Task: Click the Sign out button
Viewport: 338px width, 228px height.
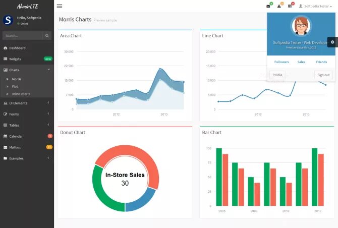Action: [x=323, y=75]
